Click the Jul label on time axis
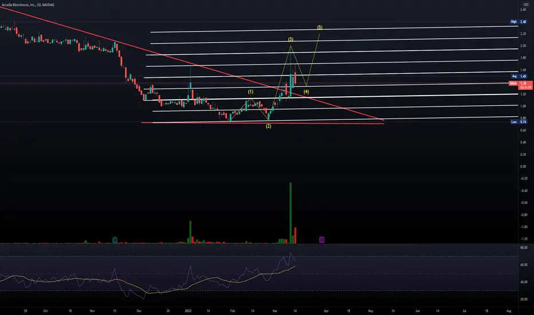 point(464,311)
